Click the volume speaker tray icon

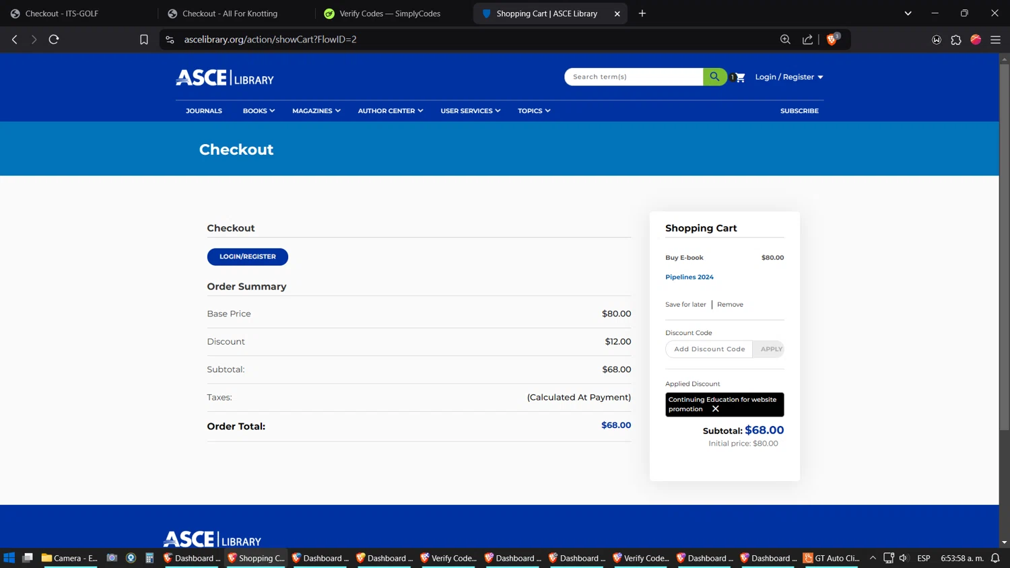click(904, 558)
